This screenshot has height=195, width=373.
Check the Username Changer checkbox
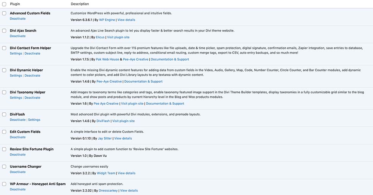[4, 167]
